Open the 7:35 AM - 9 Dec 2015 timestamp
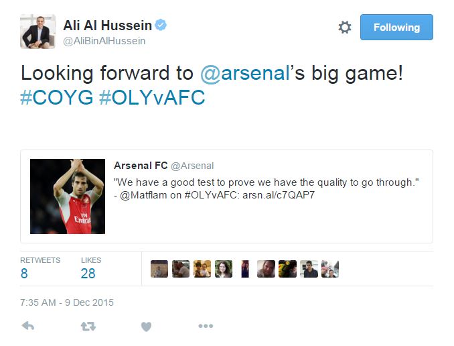The image size is (454, 346). [x=67, y=302]
